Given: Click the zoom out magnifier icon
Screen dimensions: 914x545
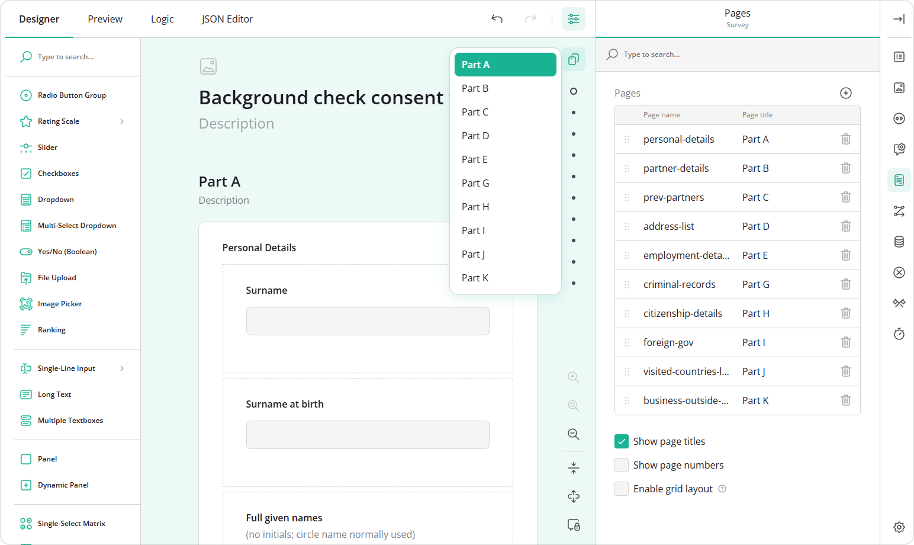Looking at the screenshot, I should 574,434.
